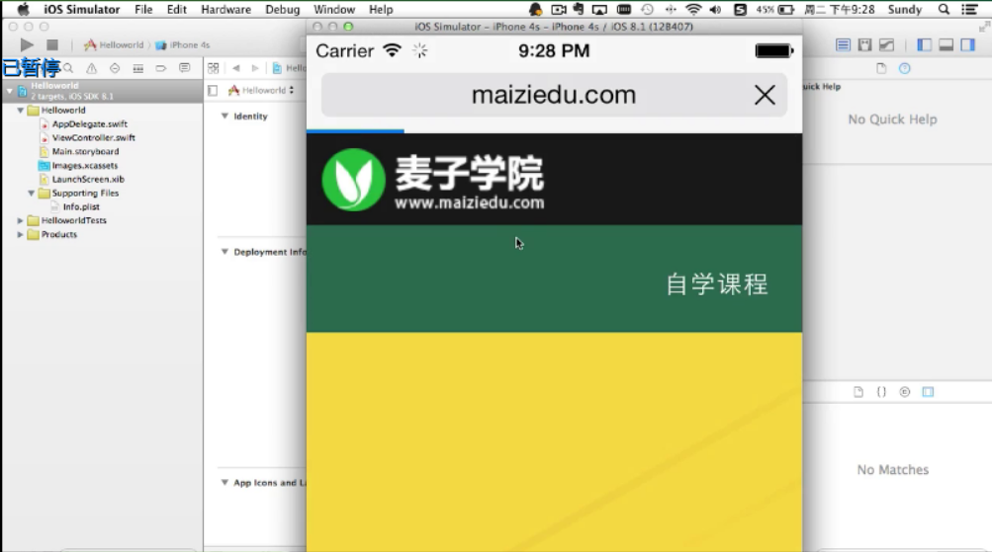992x552 pixels.
Task: Switch to the Assistant editor
Action: coord(864,44)
